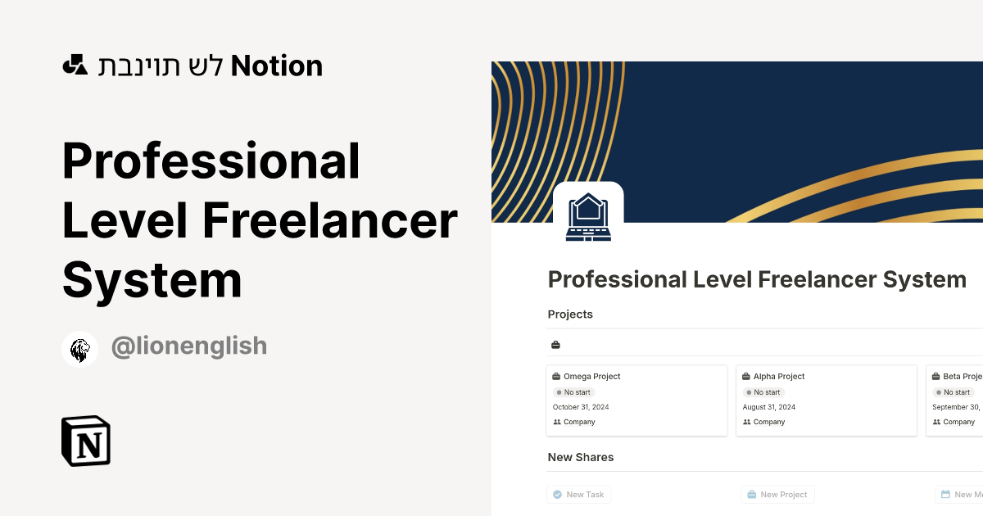Viewport: 983px width, 516px height.
Task: Select the laptop page icon above the page title
Action: [x=588, y=214]
